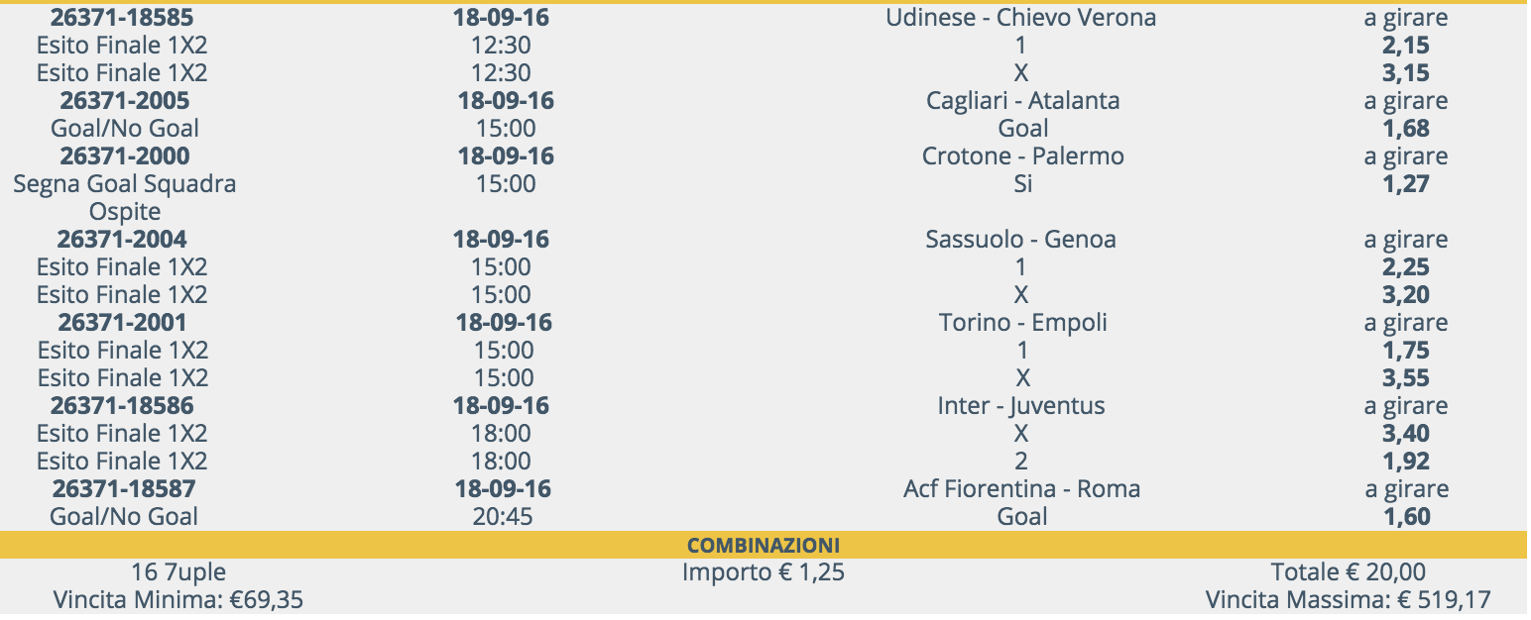
Task: Click the 16 7uple combination text
Action: point(178,572)
